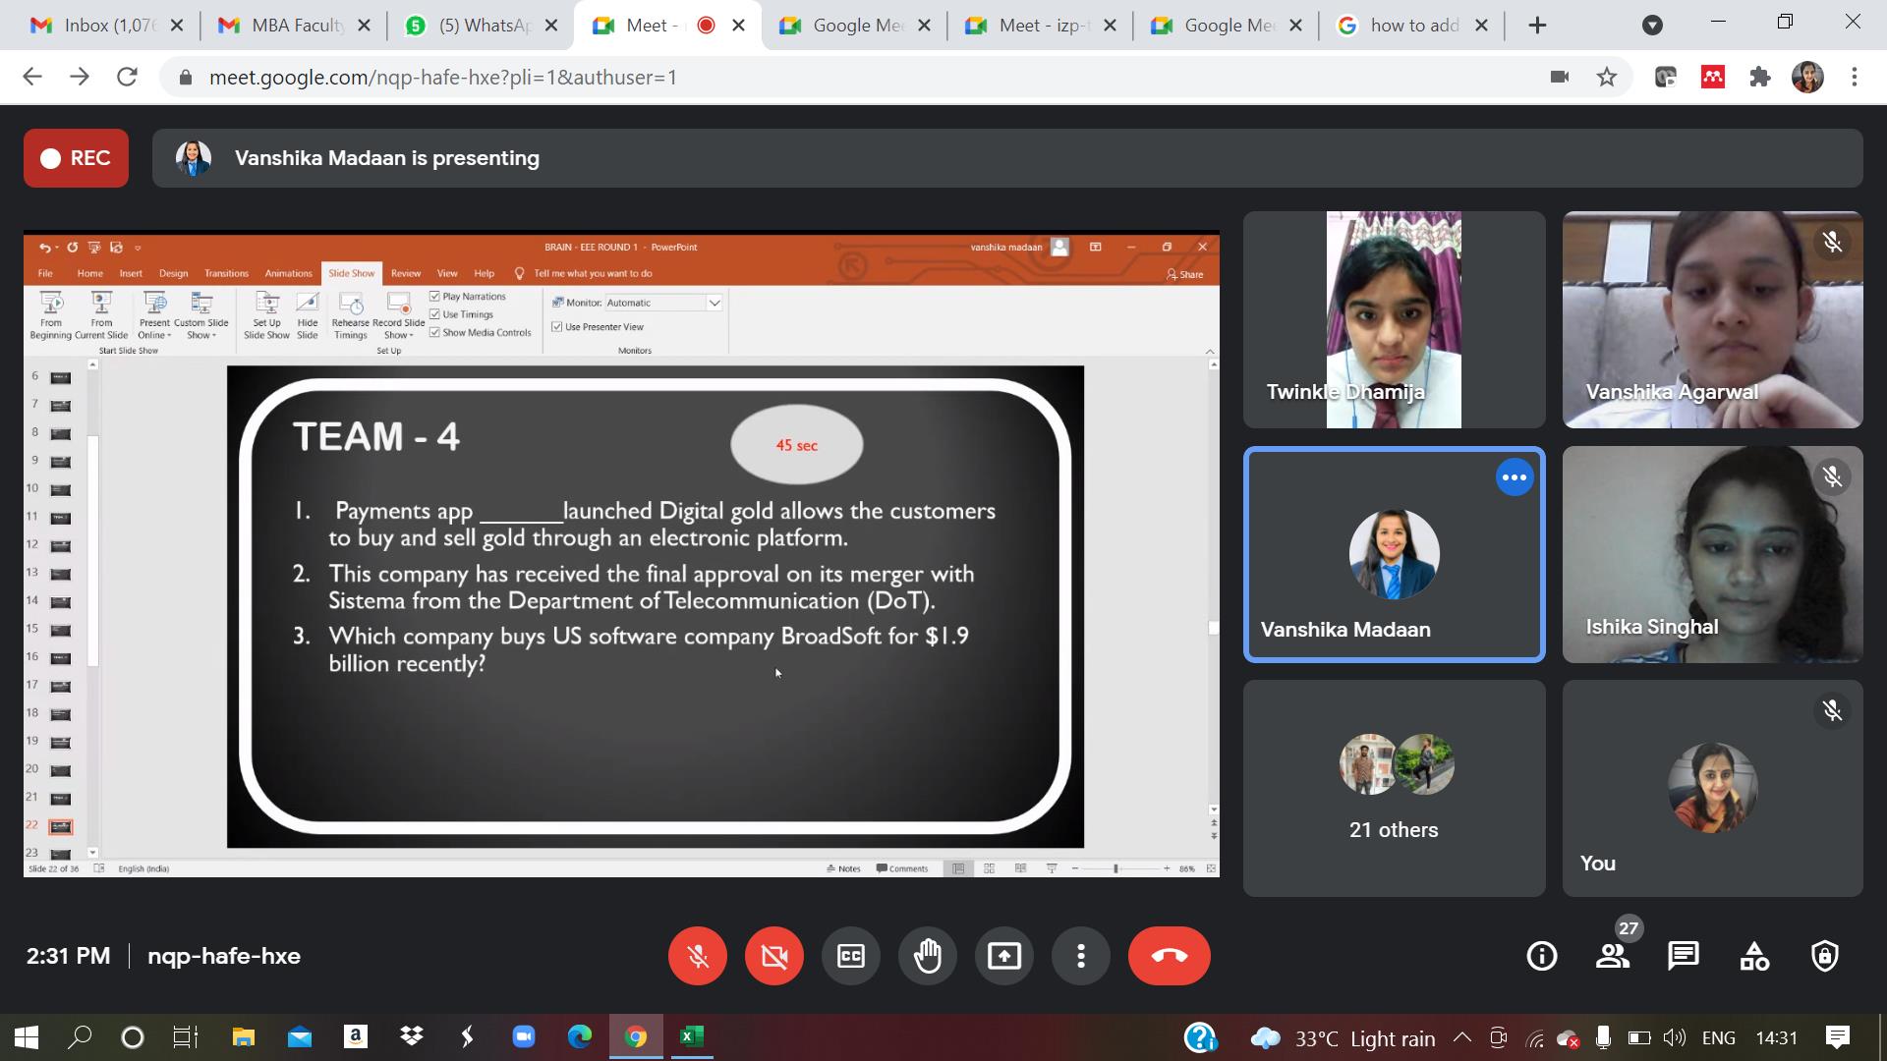Open options on Vanshika Madaan tile

pos(1515,477)
